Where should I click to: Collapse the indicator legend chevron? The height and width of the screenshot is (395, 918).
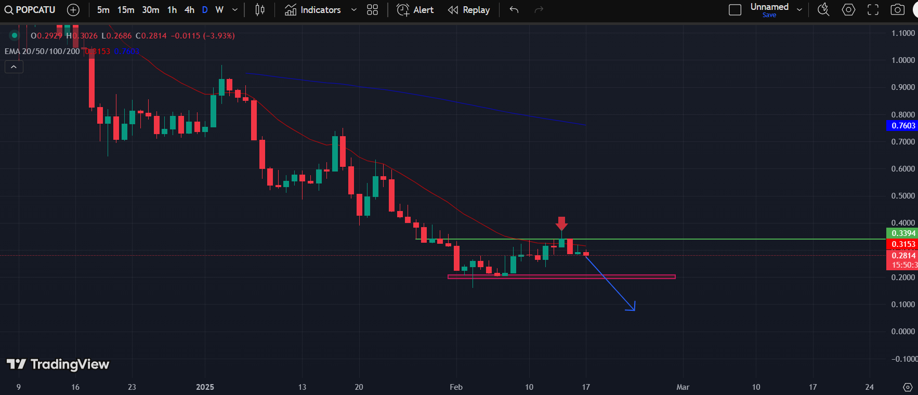point(14,67)
